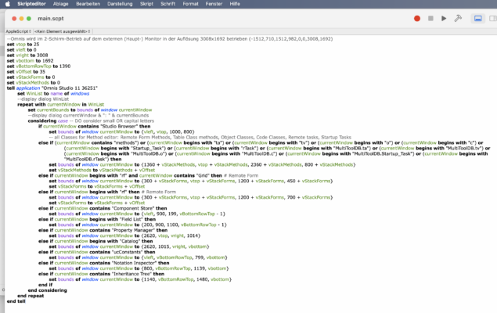Image resolution: width=497 pixels, height=313 pixels.
Task: Click the red Record button
Action: (417, 18)
